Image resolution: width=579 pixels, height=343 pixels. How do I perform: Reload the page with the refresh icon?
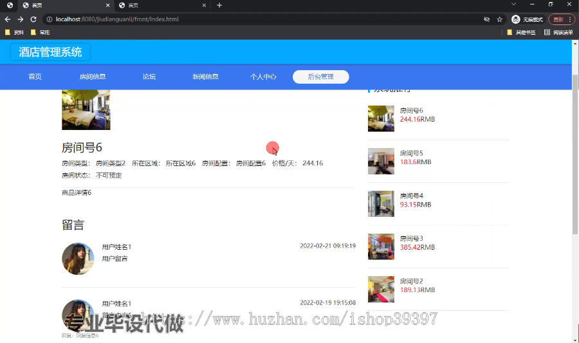tap(33, 19)
